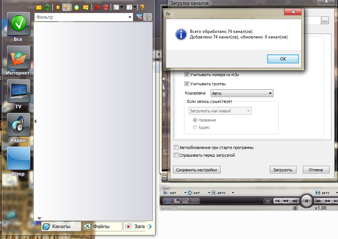338x239 pixels.
Task: Enable Спрашивать перед загрузкой checkbox
Action: coord(176,155)
